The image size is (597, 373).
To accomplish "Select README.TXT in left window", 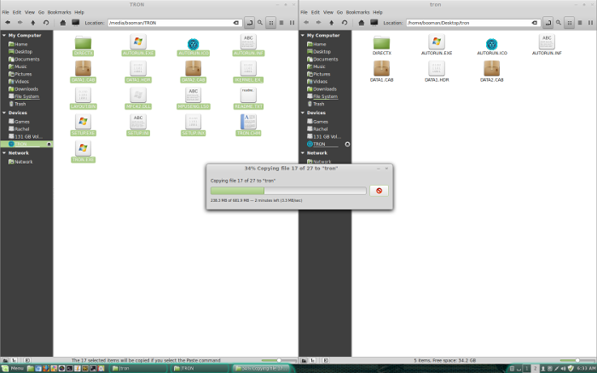I will (248, 98).
